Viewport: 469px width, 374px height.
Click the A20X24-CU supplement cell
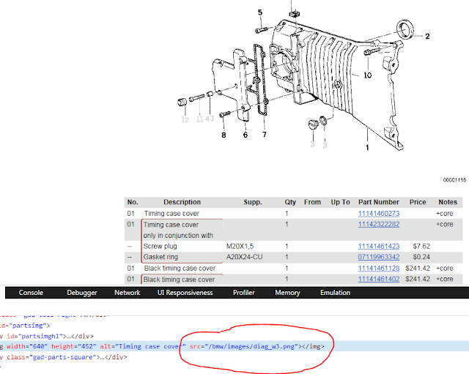(244, 257)
